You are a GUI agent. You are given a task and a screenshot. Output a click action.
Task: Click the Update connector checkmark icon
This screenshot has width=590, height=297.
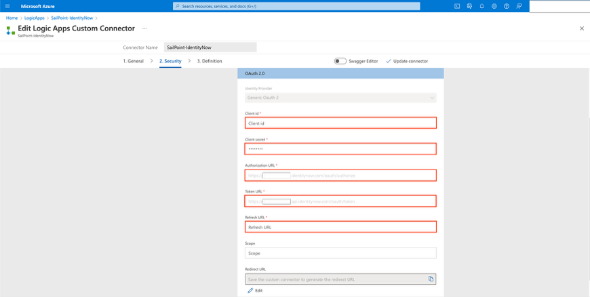[x=389, y=61]
